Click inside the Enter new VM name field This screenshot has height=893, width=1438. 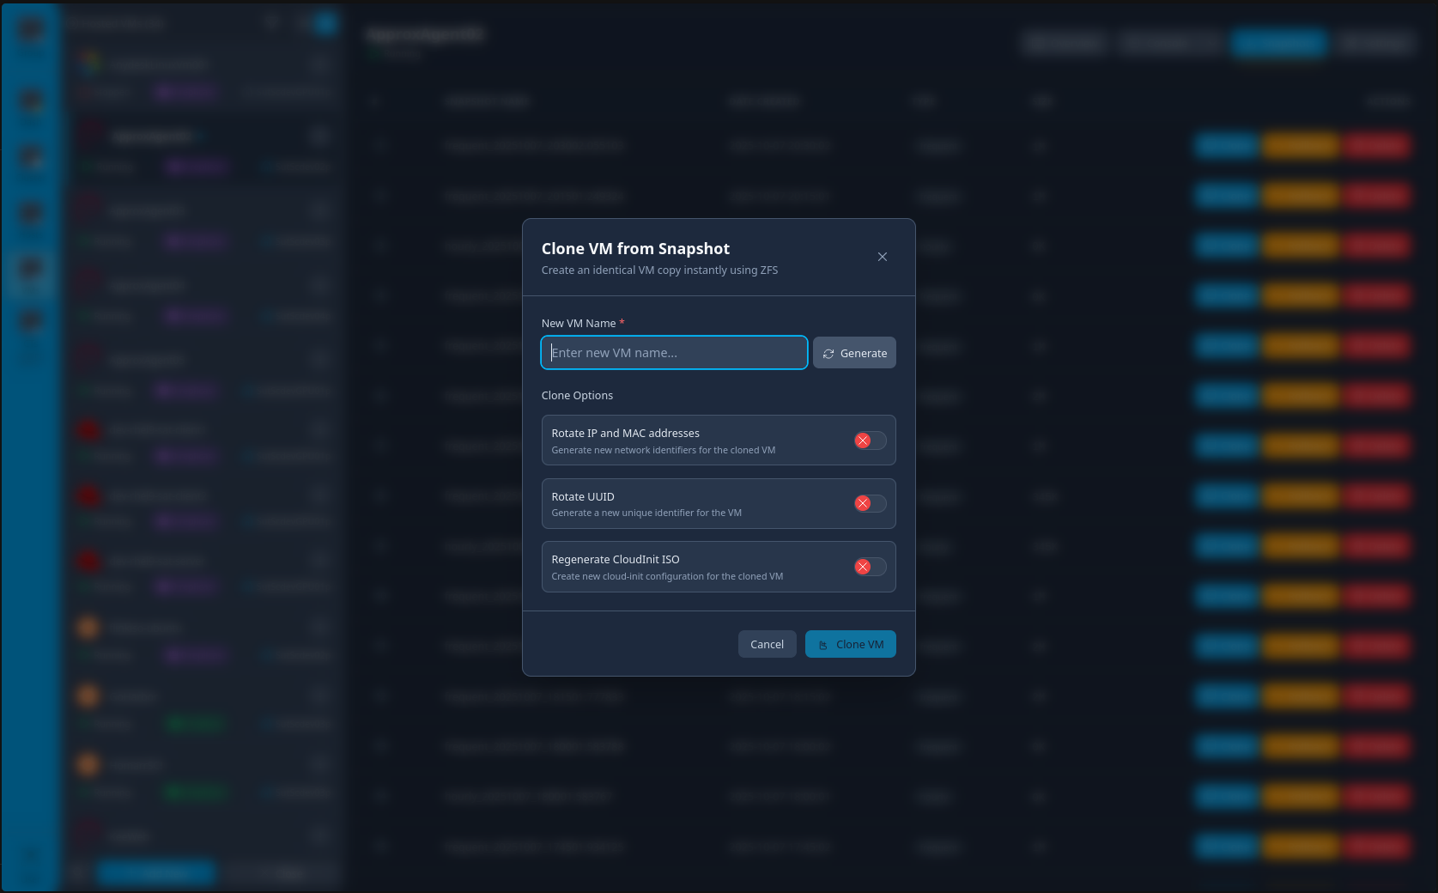[x=673, y=353]
